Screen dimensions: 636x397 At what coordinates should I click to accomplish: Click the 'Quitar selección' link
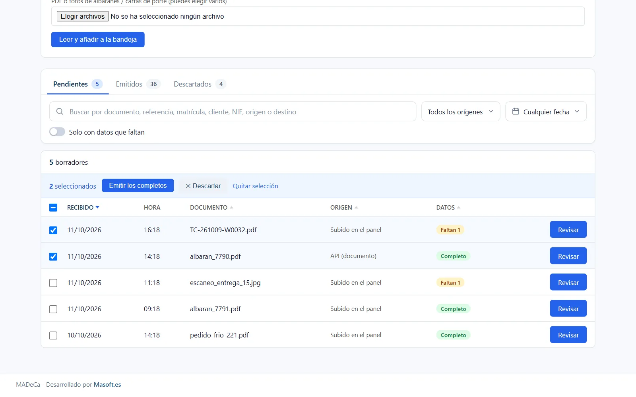255,186
